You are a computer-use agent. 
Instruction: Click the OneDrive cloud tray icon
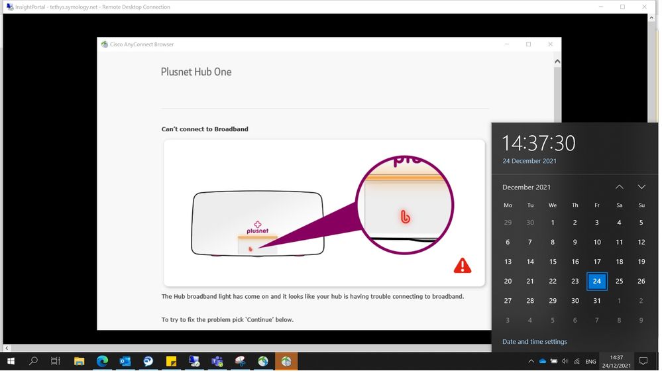[542, 362]
